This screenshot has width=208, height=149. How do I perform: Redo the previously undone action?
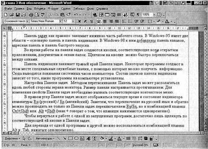[85, 15]
